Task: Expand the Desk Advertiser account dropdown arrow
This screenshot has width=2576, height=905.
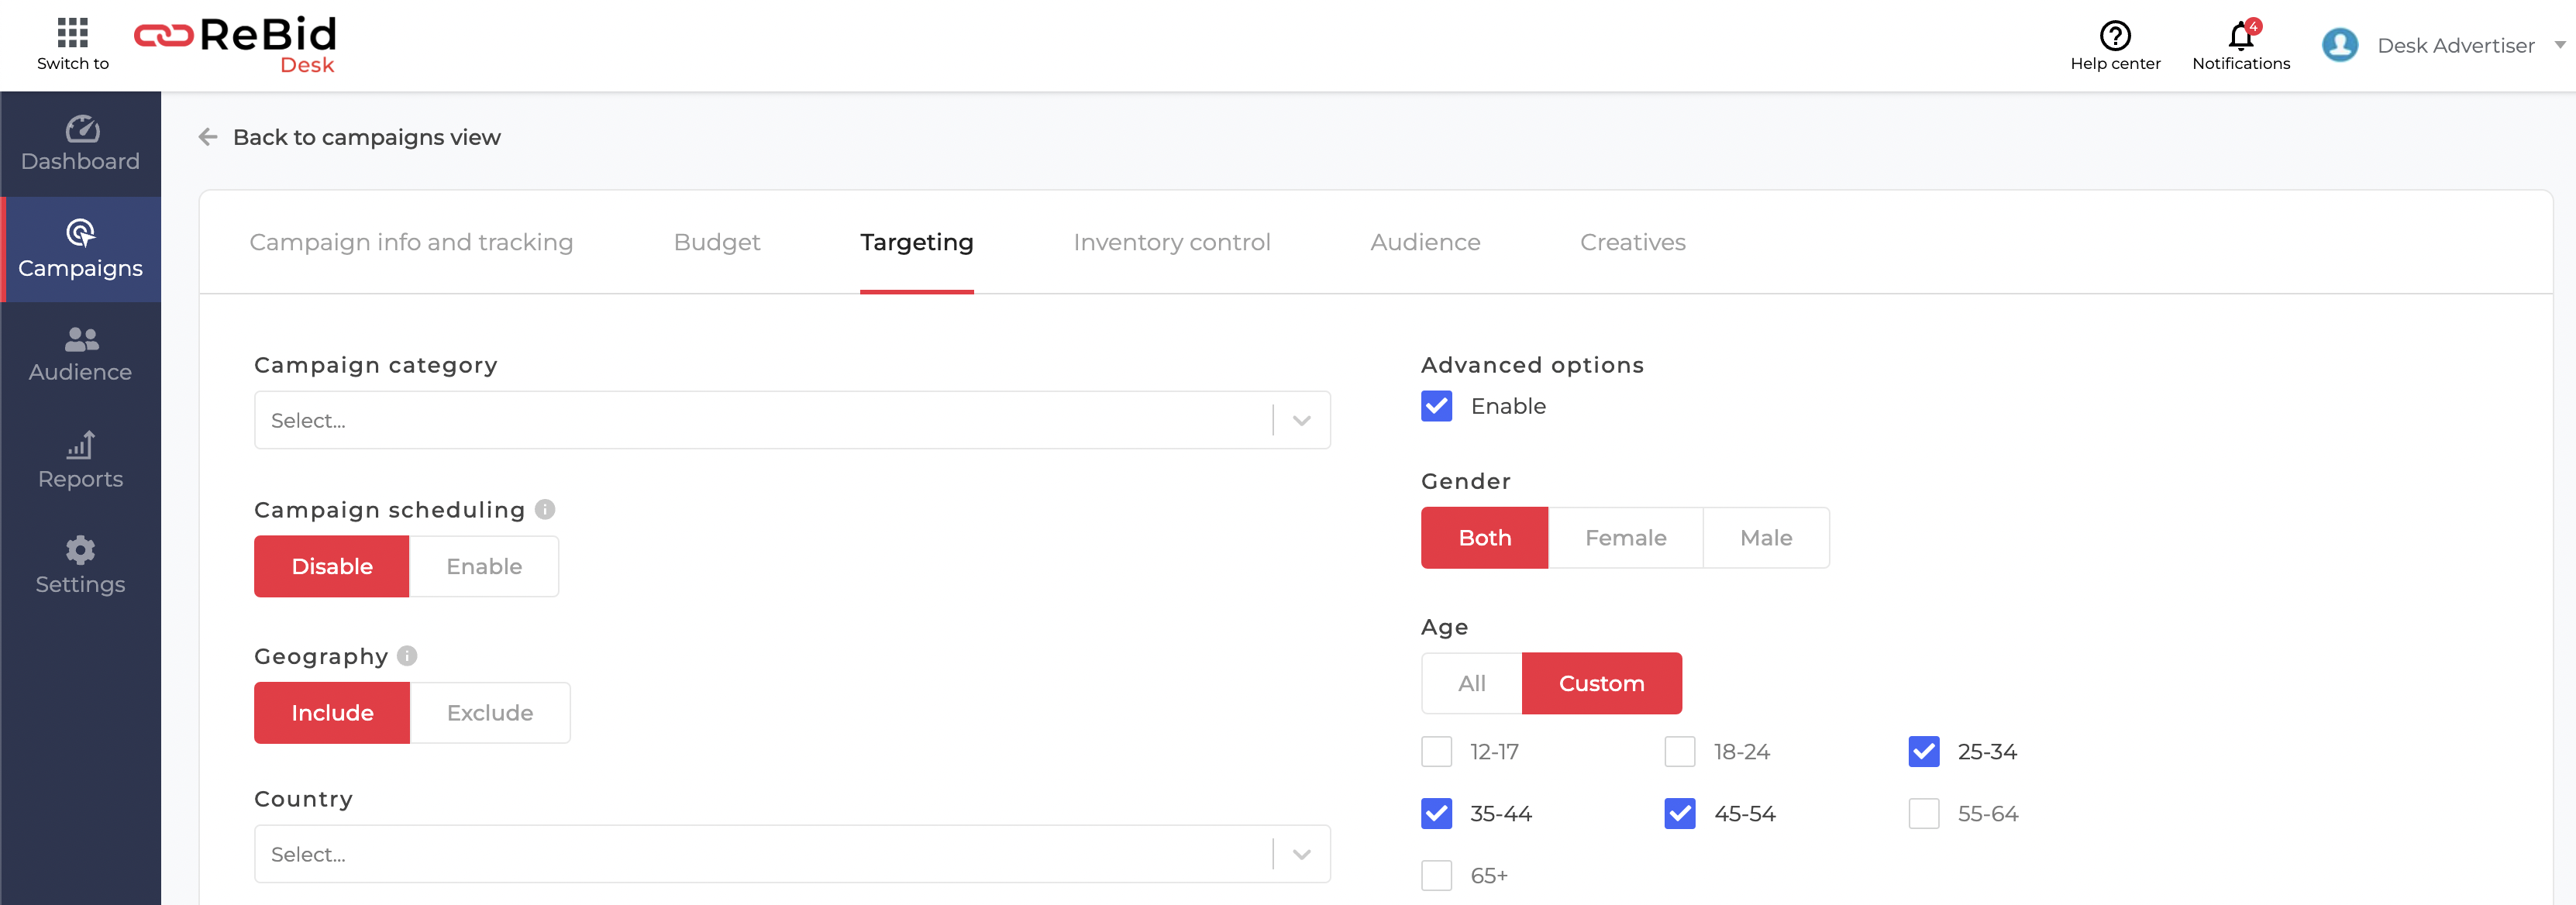Action: pos(2560,45)
